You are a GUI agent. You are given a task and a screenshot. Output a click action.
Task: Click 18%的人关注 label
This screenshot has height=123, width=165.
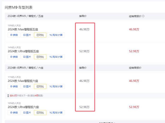click(14, 103)
